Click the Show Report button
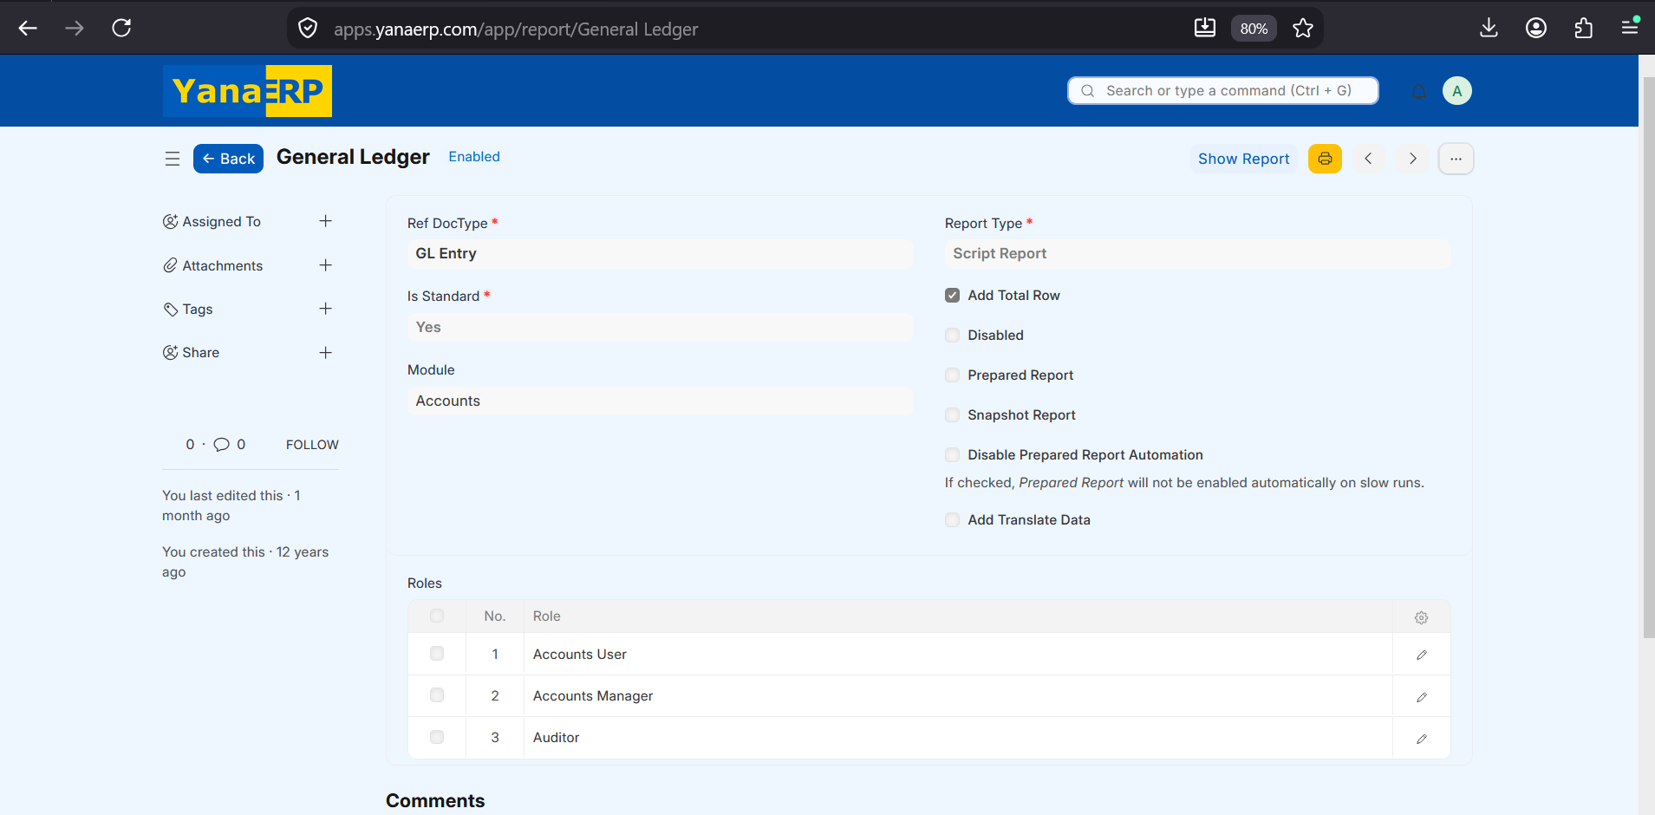Image resolution: width=1655 pixels, height=815 pixels. [x=1243, y=159]
